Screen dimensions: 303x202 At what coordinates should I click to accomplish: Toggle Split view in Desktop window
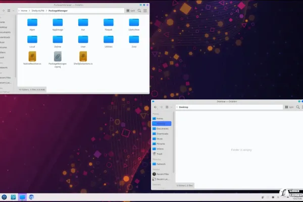coord(289,107)
